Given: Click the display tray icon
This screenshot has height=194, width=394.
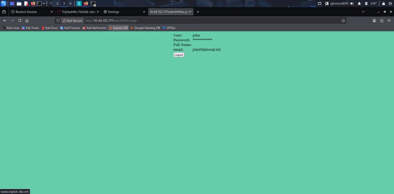Looking at the screenshot, I should tap(320, 4).
